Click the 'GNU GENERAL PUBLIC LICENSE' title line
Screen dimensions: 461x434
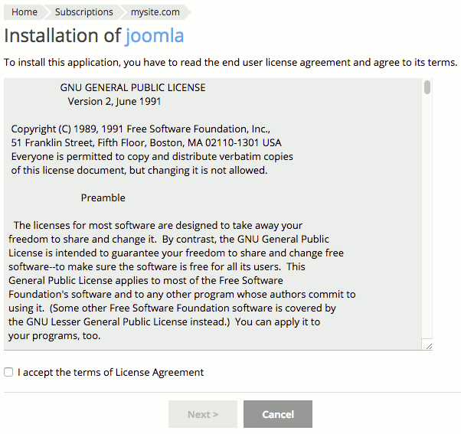[132, 88]
